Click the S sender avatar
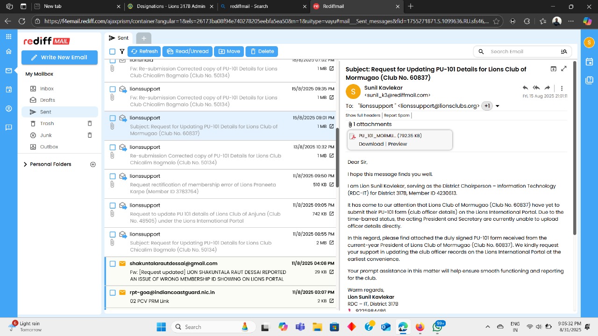 [353, 91]
